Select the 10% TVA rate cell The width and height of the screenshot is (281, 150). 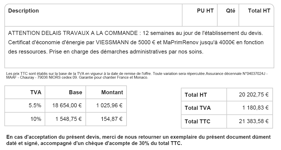coord(36,119)
